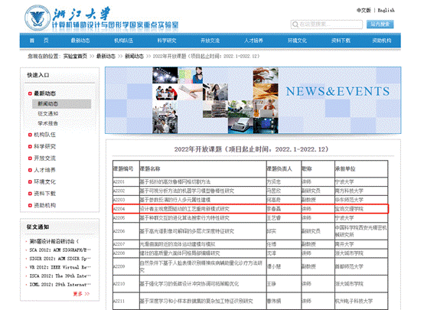Focus the site search input field
Screen dimensions: 424x310
point(327,24)
